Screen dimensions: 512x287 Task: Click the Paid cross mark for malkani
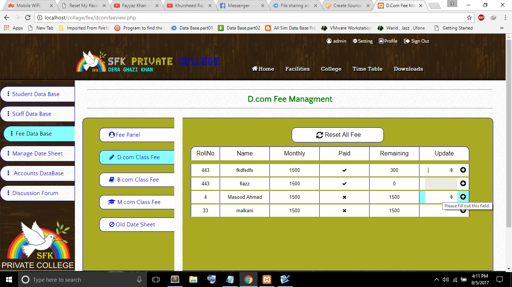[x=344, y=210]
